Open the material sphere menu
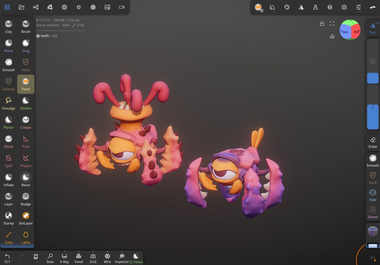Viewport: 380px width, 265px height. point(258,7)
